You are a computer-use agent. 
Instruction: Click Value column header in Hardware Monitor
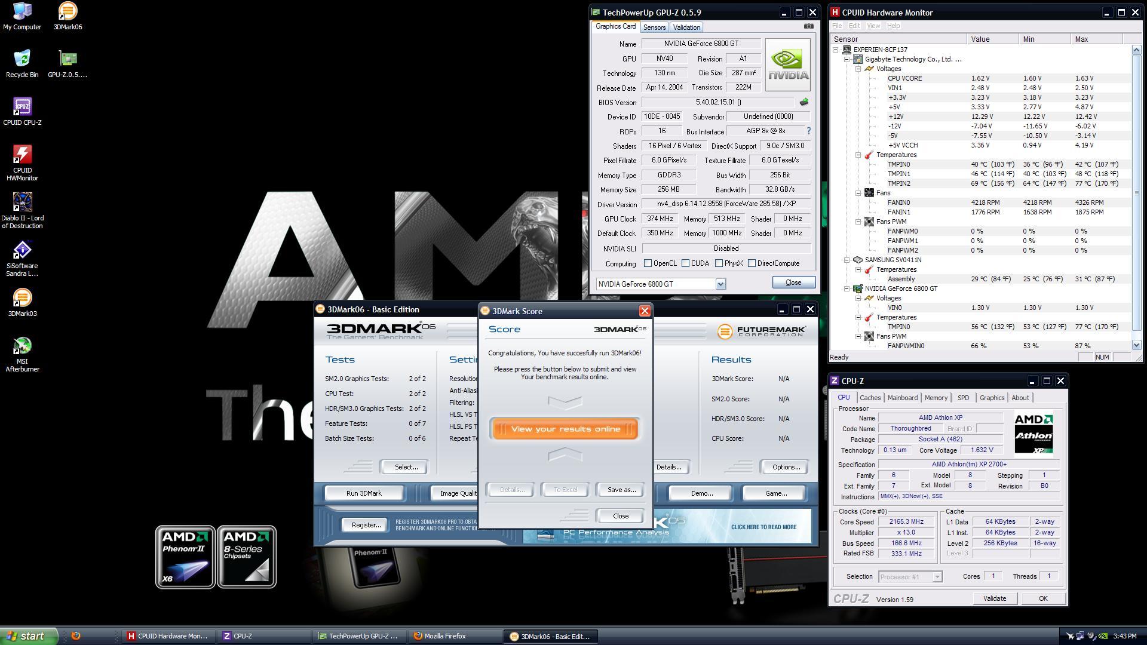pyautogui.click(x=993, y=39)
